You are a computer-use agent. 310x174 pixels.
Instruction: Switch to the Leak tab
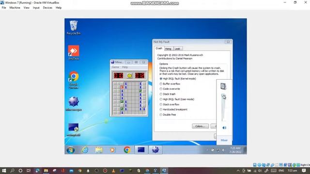pos(178,49)
